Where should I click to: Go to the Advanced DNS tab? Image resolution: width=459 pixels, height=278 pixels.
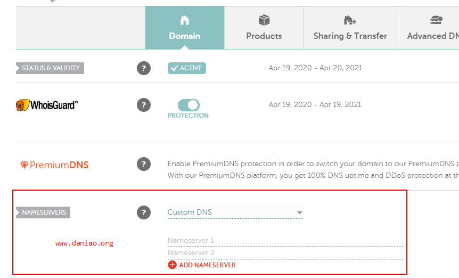tap(428, 28)
